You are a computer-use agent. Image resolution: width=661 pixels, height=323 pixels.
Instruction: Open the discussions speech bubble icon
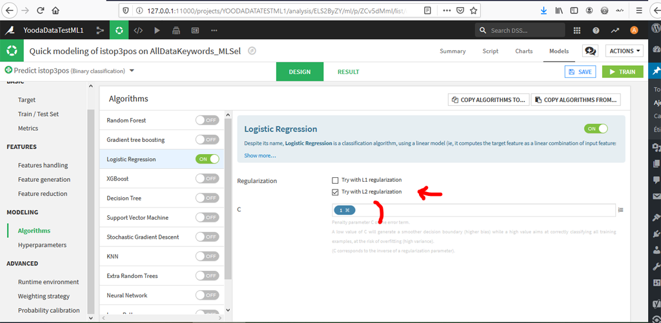(590, 51)
